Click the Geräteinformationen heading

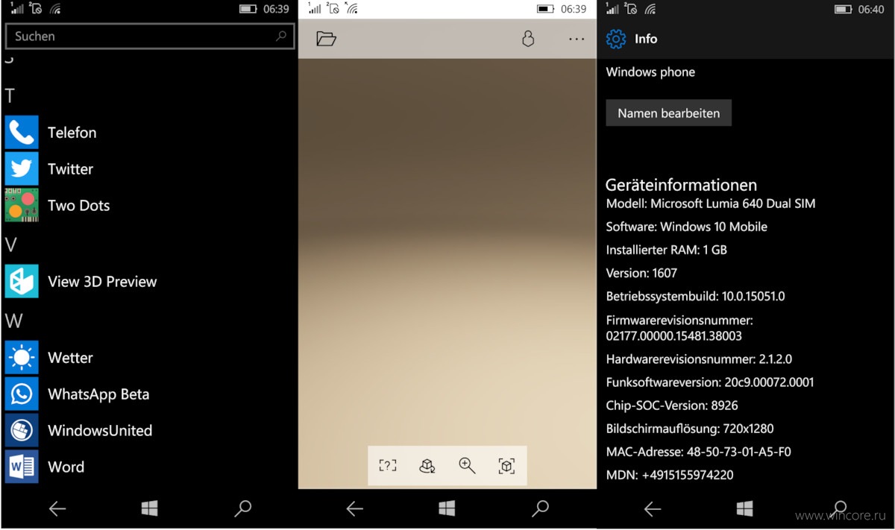coord(681,185)
